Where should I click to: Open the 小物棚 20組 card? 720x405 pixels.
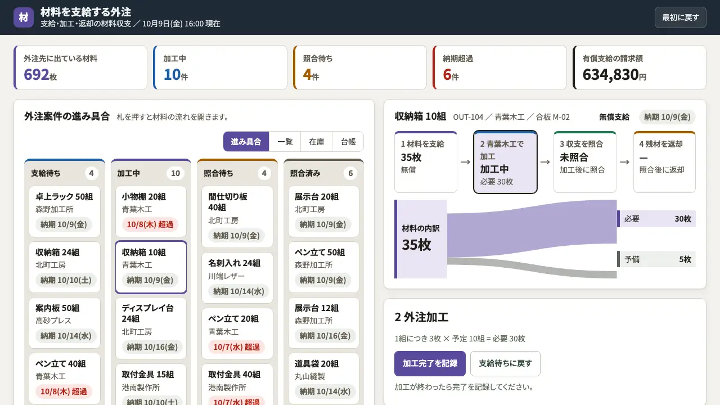151,211
